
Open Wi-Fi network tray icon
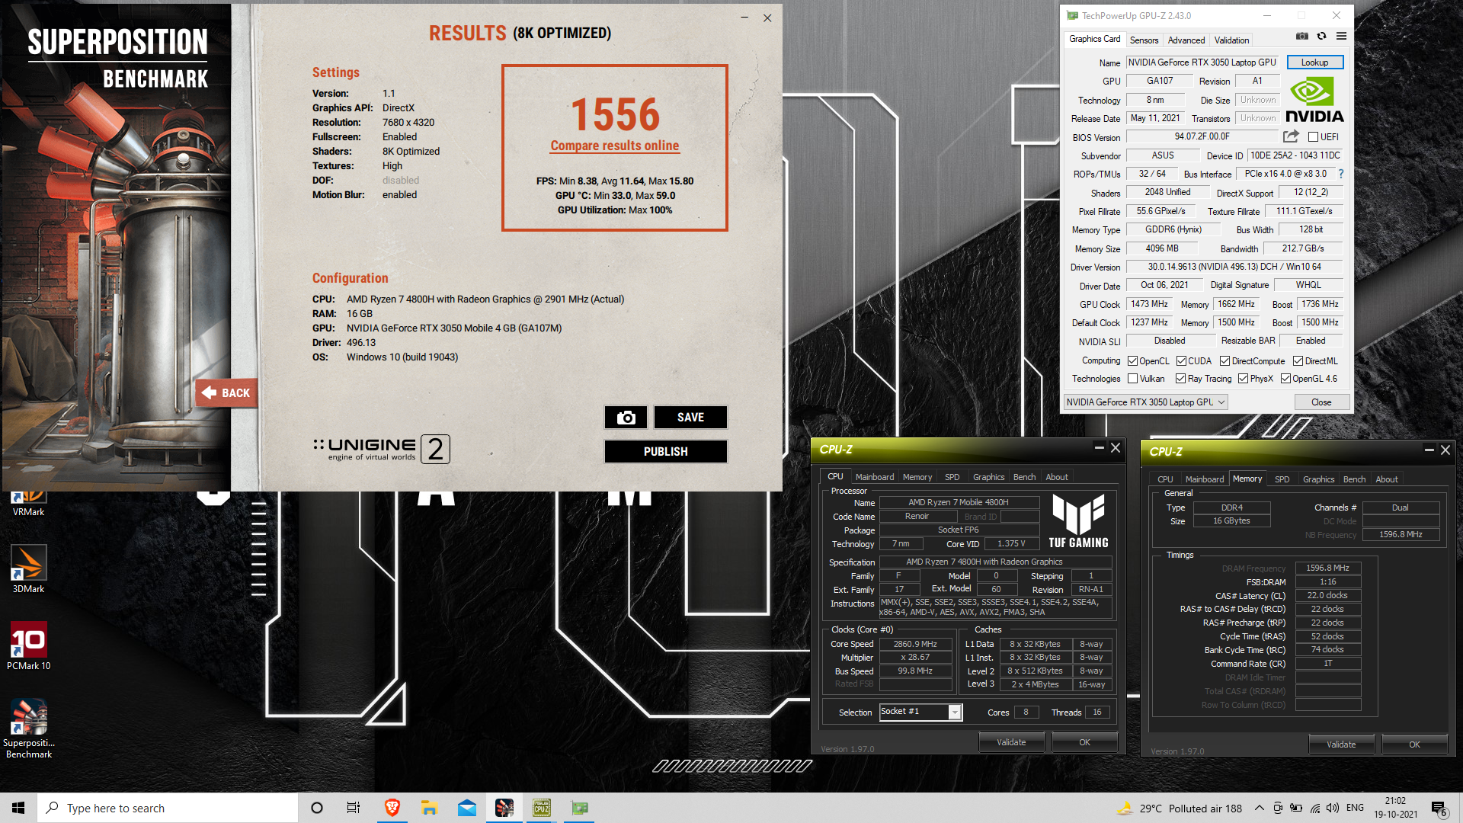(1314, 808)
